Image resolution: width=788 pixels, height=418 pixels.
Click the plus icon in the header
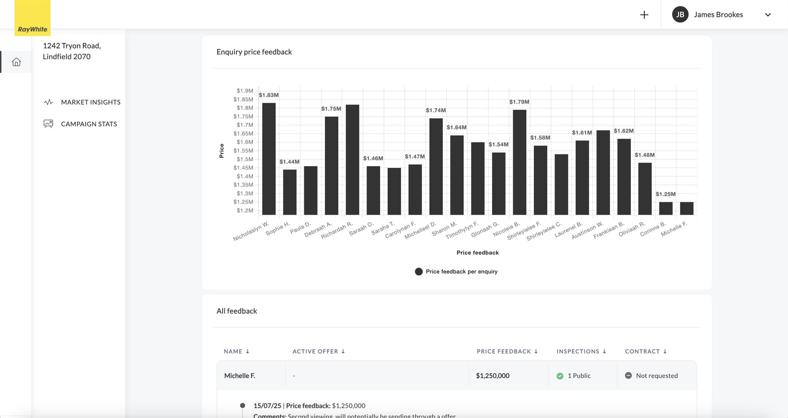pos(644,15)
